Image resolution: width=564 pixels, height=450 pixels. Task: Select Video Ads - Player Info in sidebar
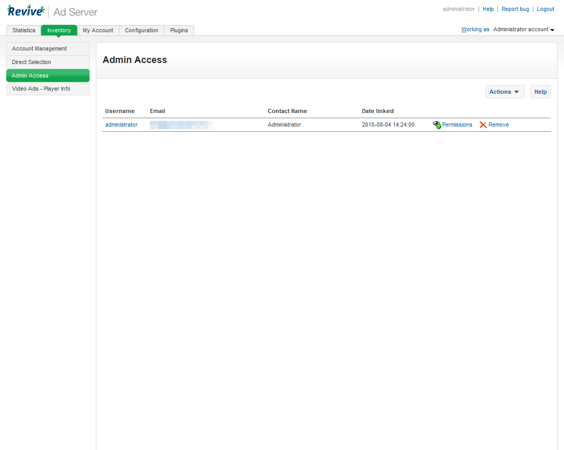[41, 89]
